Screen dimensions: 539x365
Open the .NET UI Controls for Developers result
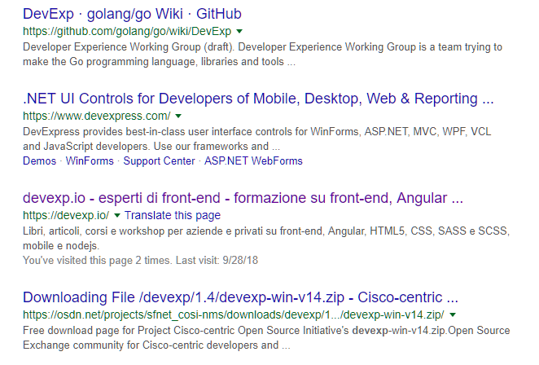click(x=258, y=99)
